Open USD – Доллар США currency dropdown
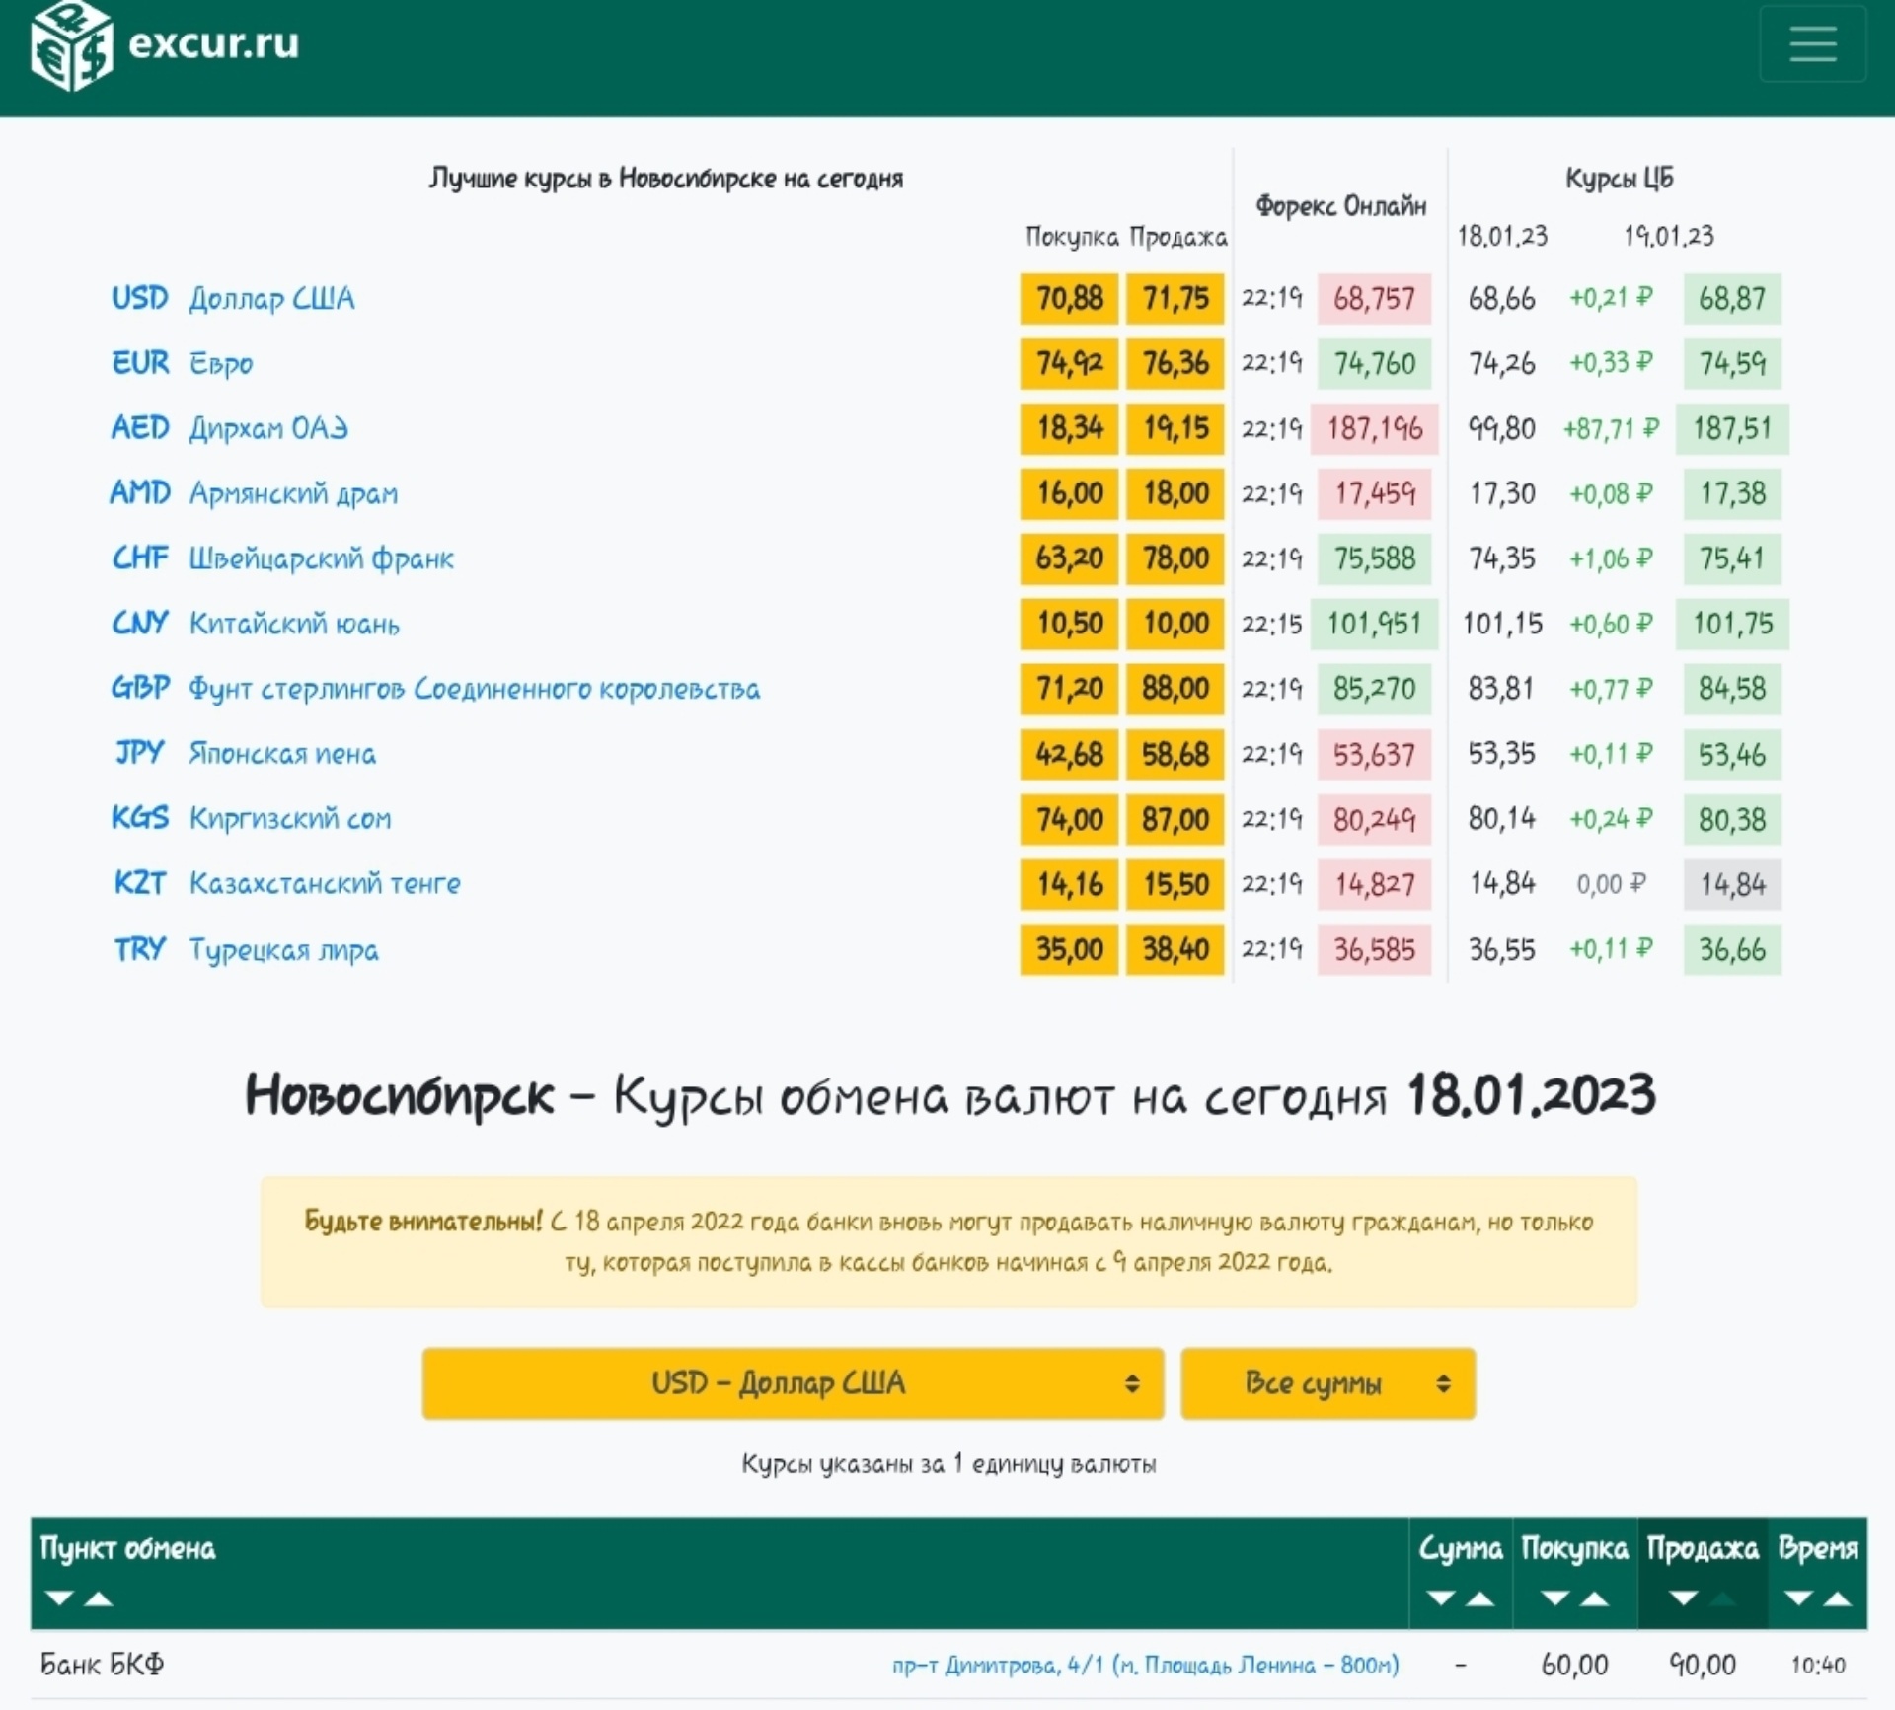 click(x=793, y=1383)
